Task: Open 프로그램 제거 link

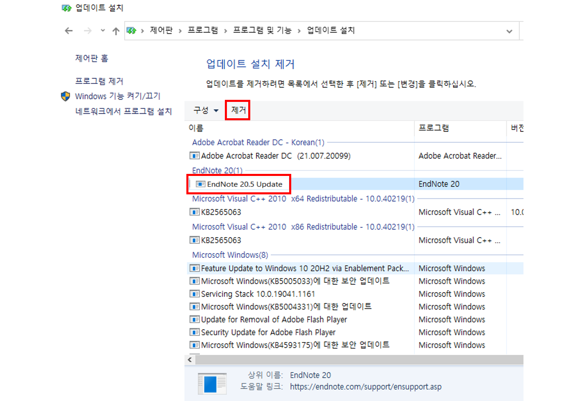Action: point(99,81)
